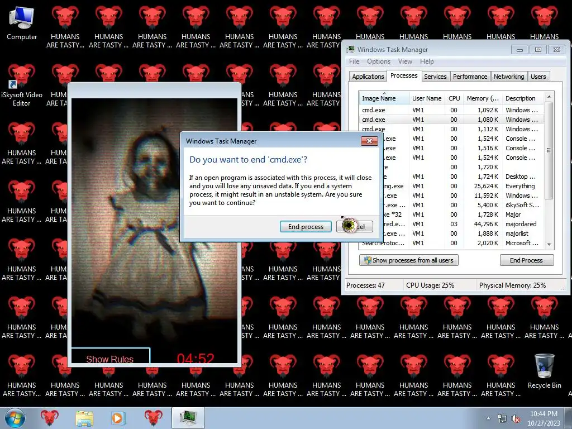Open the Recycle Bin icon
Viewport: 572px width, 429px height.
(544, 371)
